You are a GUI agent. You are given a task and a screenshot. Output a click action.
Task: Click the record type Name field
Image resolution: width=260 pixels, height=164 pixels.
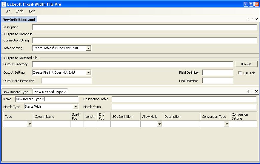click(47, 99)
